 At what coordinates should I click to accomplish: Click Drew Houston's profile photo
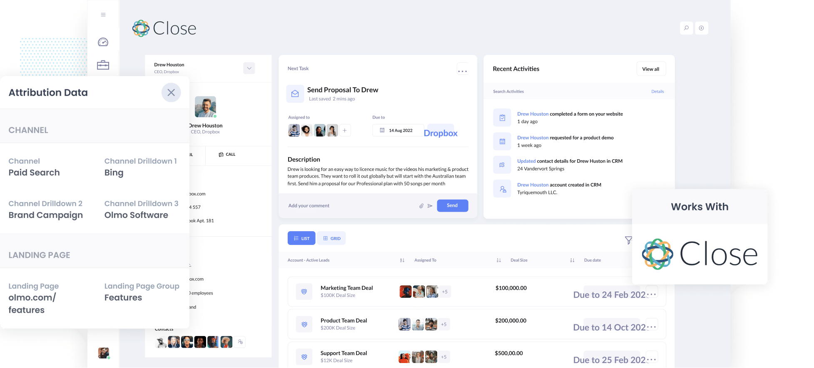(x=205, y=107)
